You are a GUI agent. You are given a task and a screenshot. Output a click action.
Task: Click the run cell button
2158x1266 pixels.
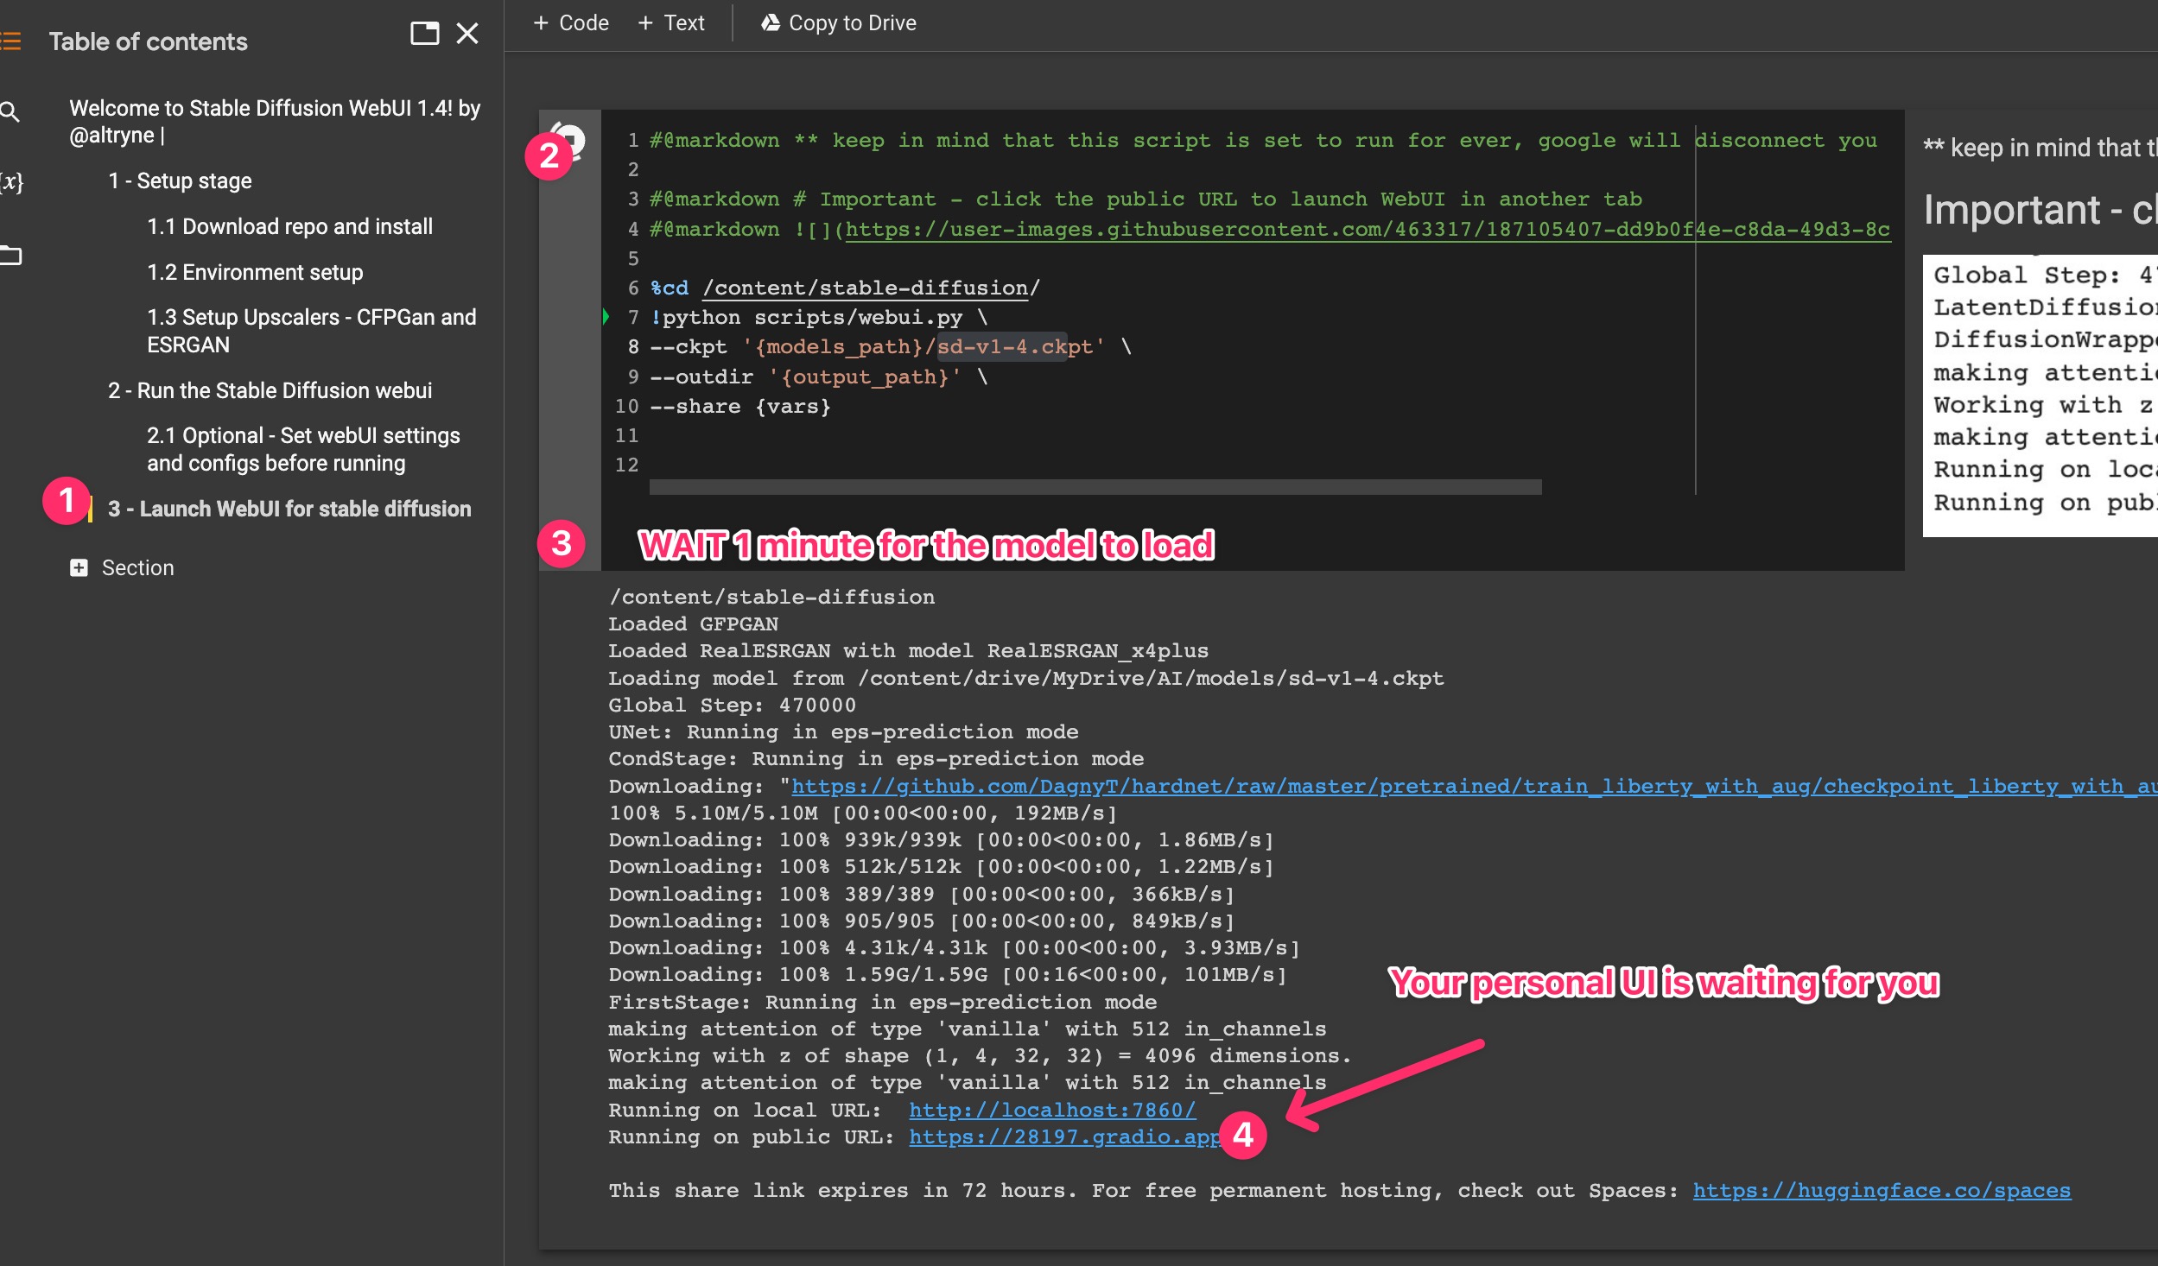click(570, 138)
